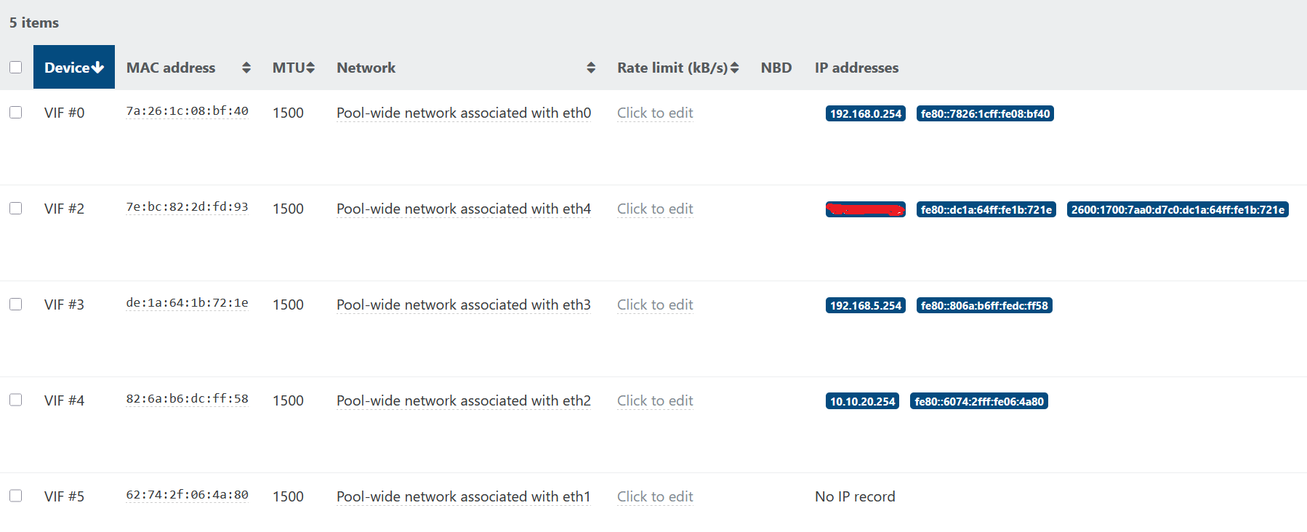Screen dimensions: 1307x532
Task: Check the VIF #0 row checkbox
Action: click(x=15, y=113)
